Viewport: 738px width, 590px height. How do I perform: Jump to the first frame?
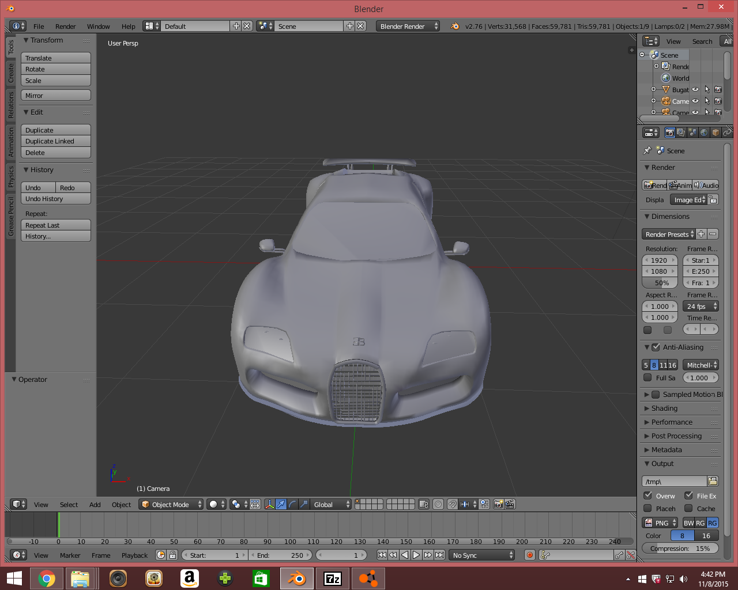382,555
